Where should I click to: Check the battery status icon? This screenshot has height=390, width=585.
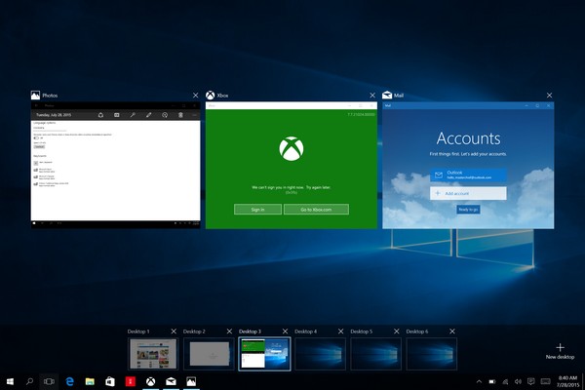[492, 381]
